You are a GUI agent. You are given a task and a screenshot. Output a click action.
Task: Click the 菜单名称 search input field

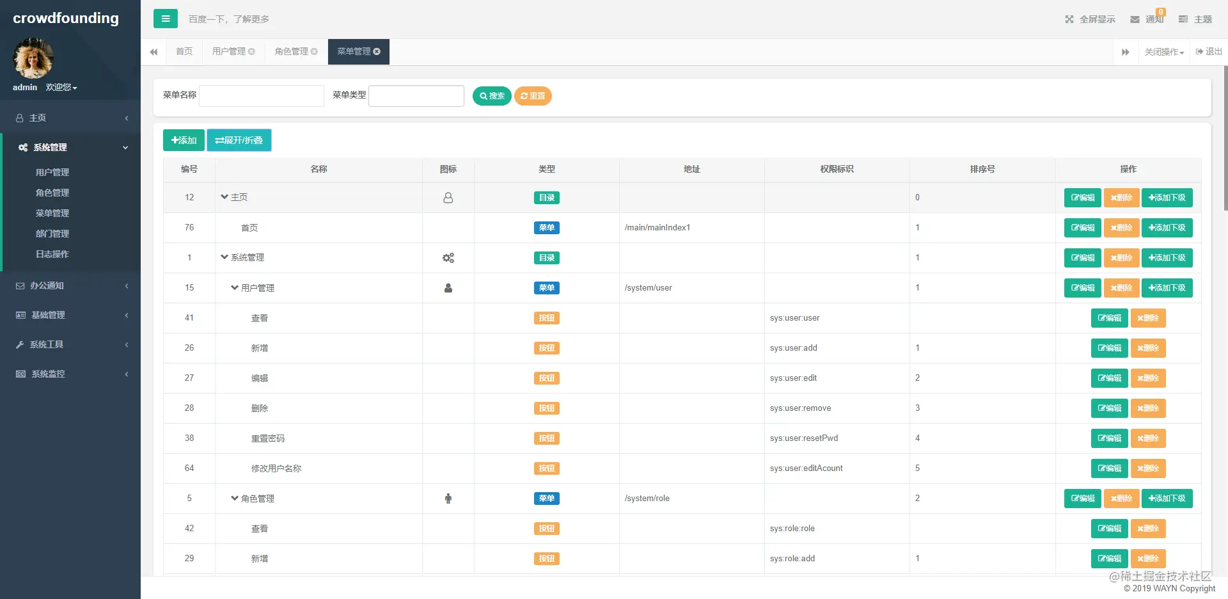[x=262, y=95]
